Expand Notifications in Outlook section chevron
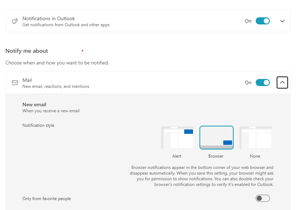298x210 pixels. pos(282,21)
